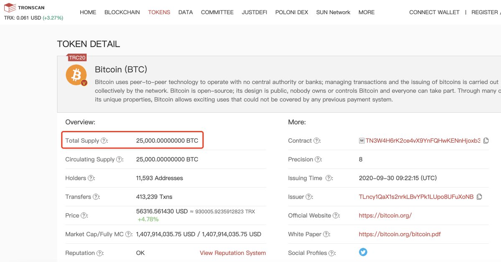Click the smart contract icon before contract address
The image size is (501, 262).
pyautogui.click(x=362, y=141)
